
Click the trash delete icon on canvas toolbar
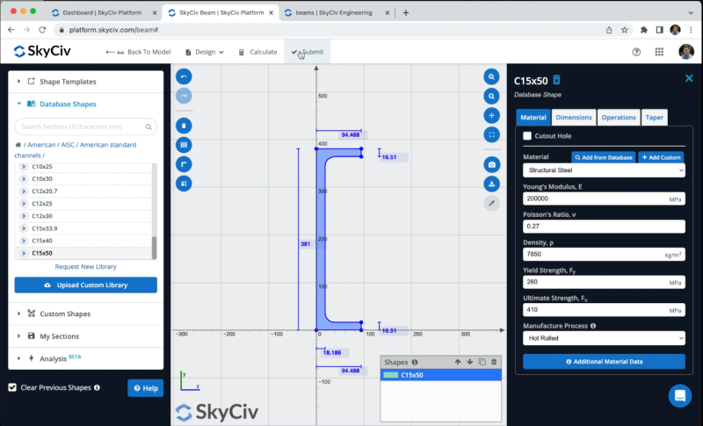tap(184, 126)
